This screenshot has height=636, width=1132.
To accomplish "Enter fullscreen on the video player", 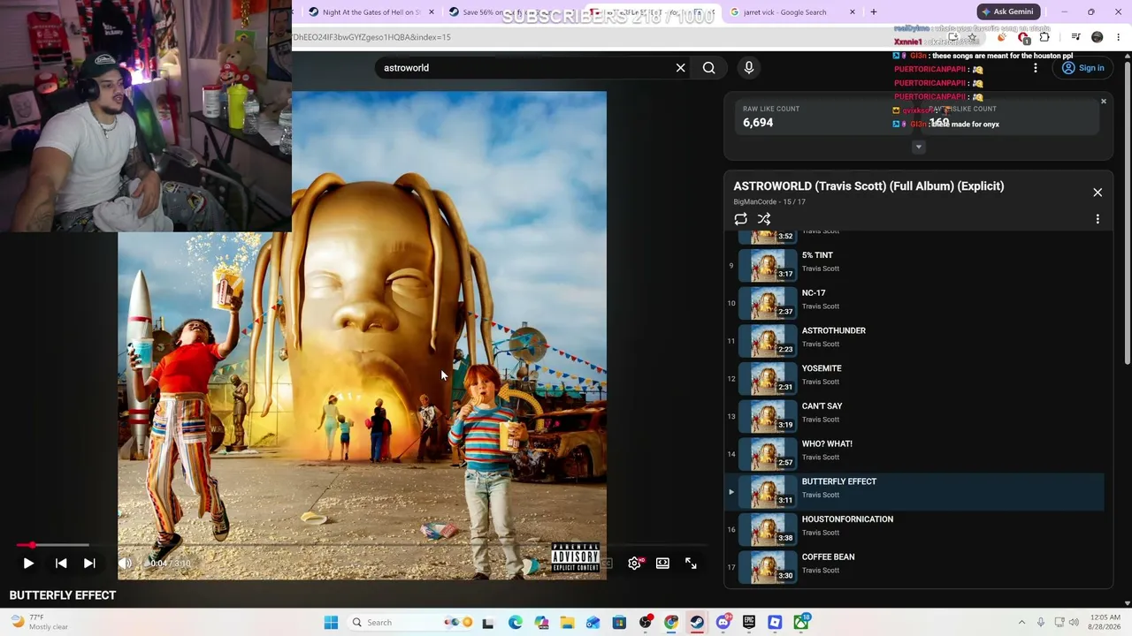I will [x=691, y=563].
